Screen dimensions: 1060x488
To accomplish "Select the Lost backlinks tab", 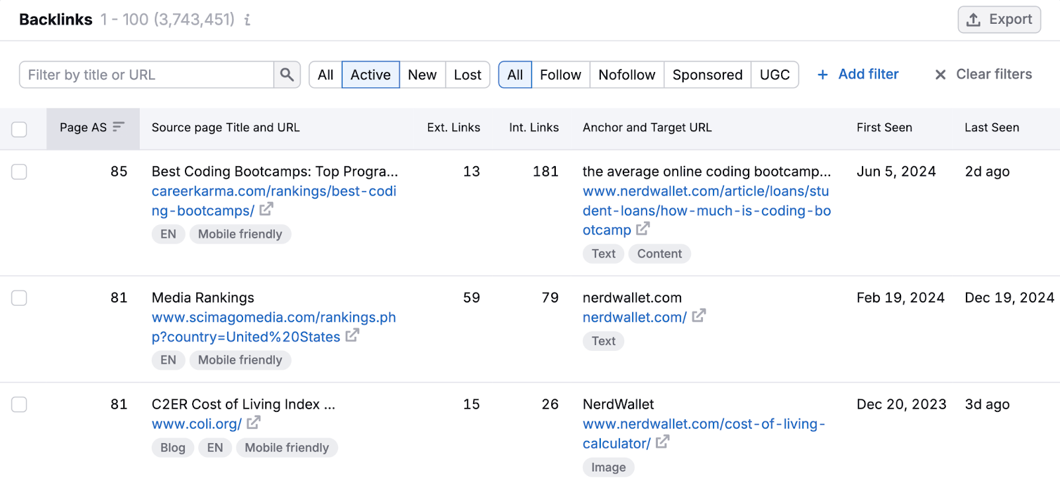I will [468, 75].
